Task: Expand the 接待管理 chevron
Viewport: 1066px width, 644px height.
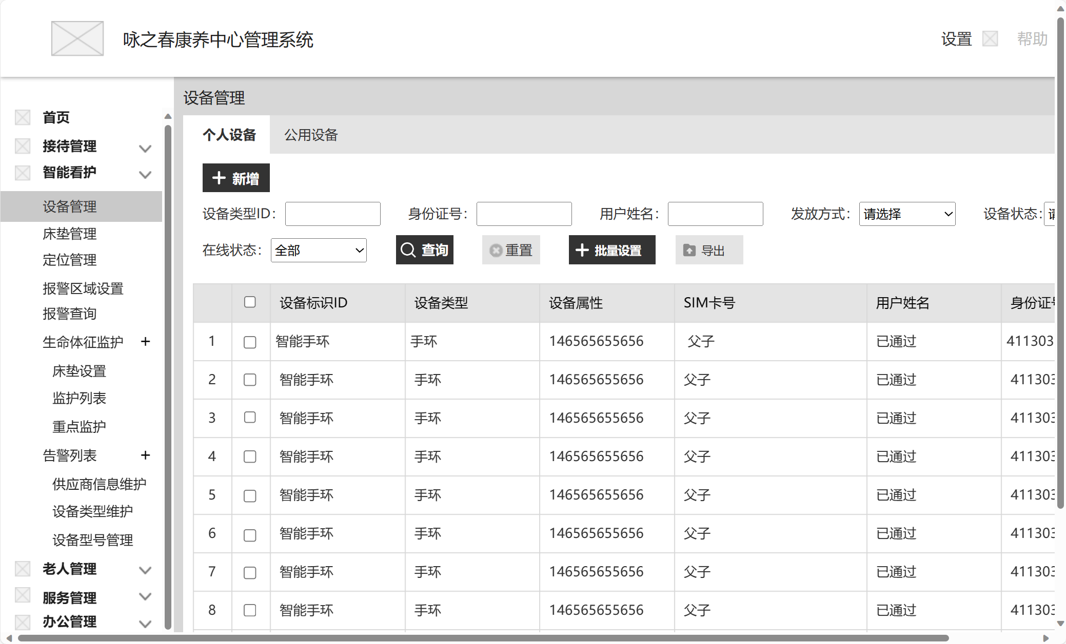Action: (145, 149)
